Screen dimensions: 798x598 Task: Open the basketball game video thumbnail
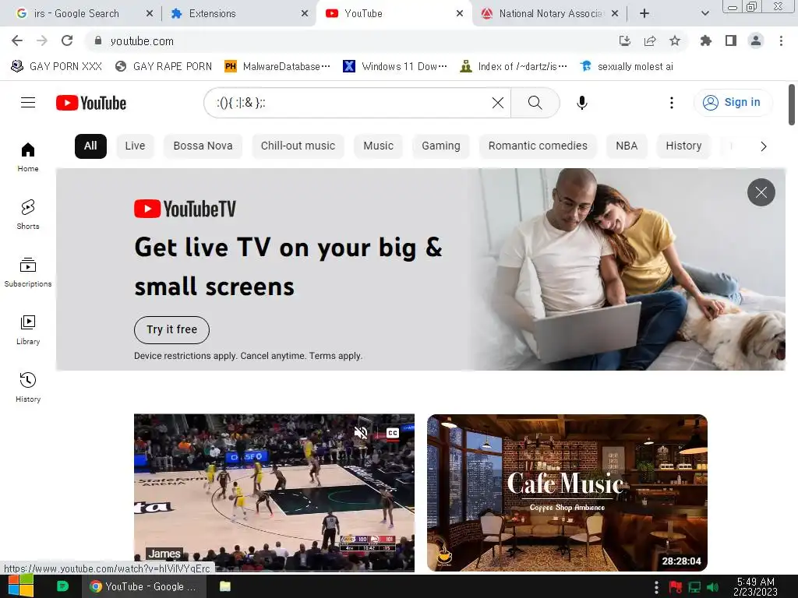(274, 492)
